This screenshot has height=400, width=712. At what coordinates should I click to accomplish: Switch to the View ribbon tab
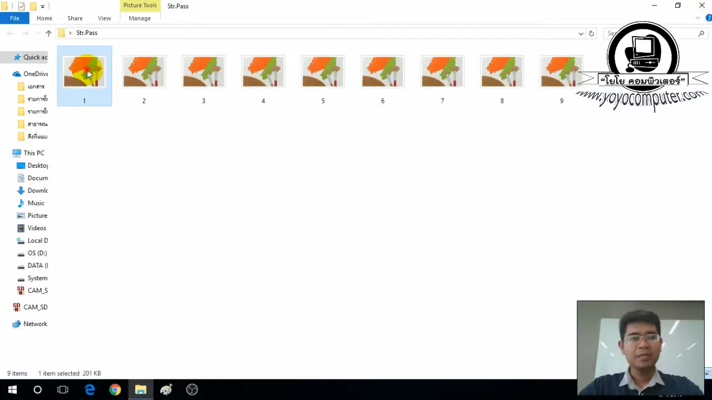pyautogui.click(x=104, y=18)
